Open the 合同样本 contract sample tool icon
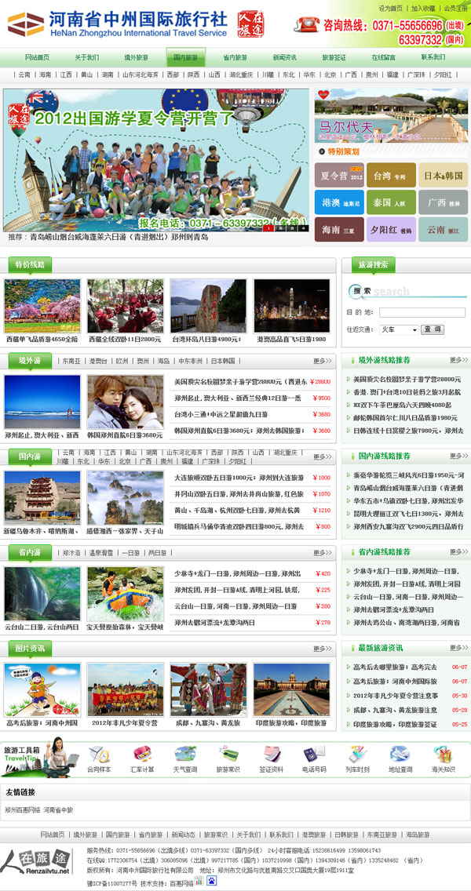The height and width of the screenshot is (891, 471). pos(99,755)
